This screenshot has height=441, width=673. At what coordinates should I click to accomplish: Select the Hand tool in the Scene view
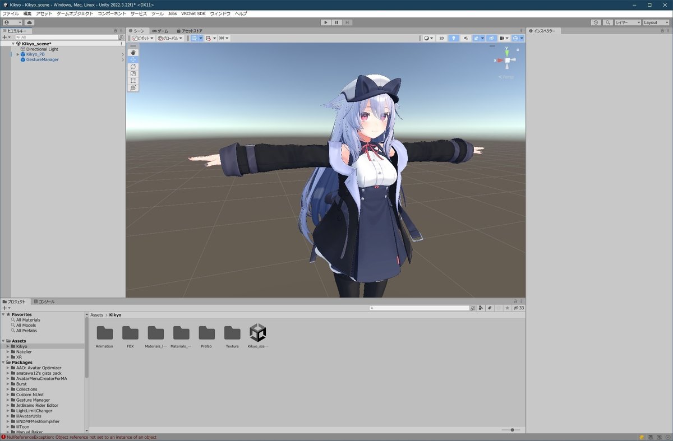[133, 52]
